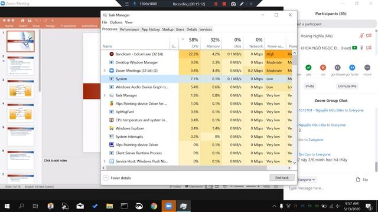
Task: Switch to Services tab
Action: (x=206, y=29)
